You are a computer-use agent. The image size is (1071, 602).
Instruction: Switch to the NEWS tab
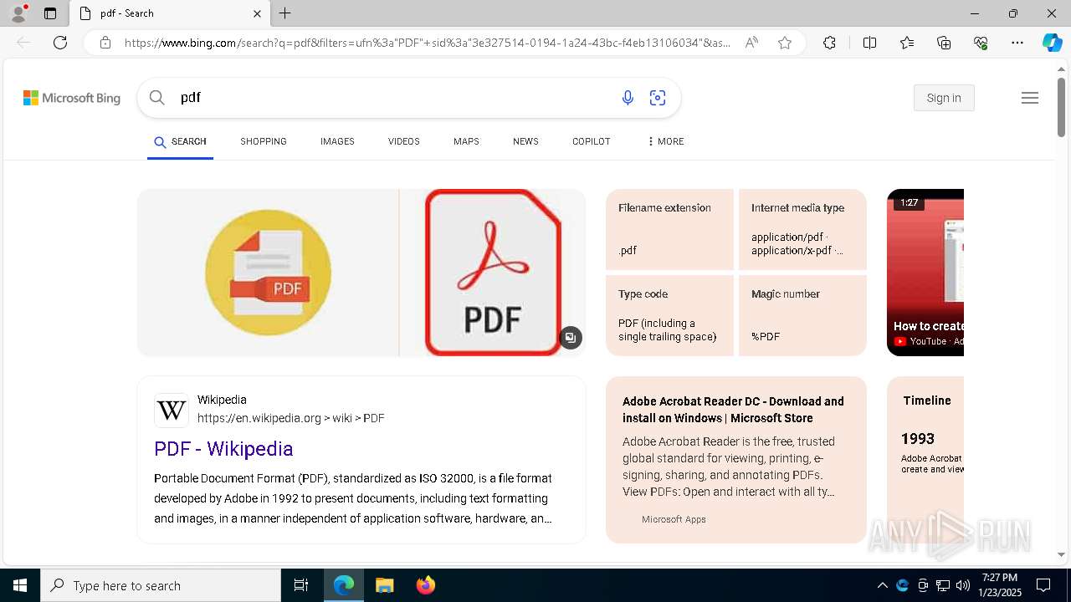click(x=525, y=141)
